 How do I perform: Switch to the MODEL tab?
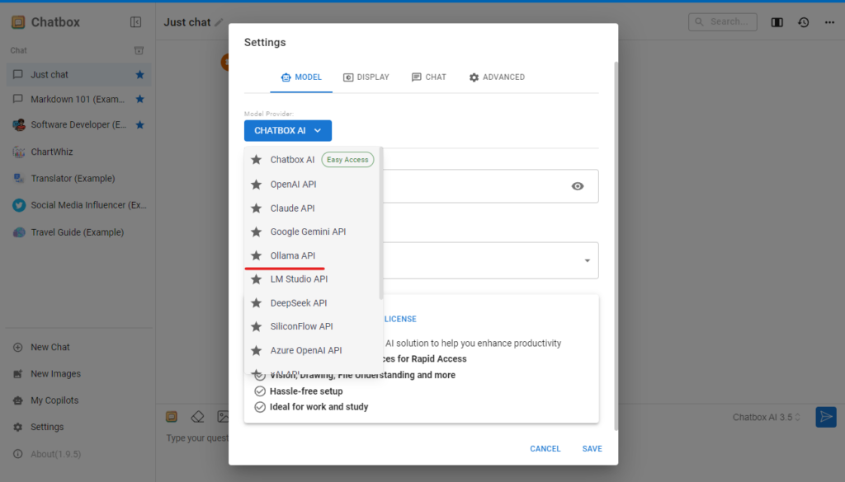301,77
